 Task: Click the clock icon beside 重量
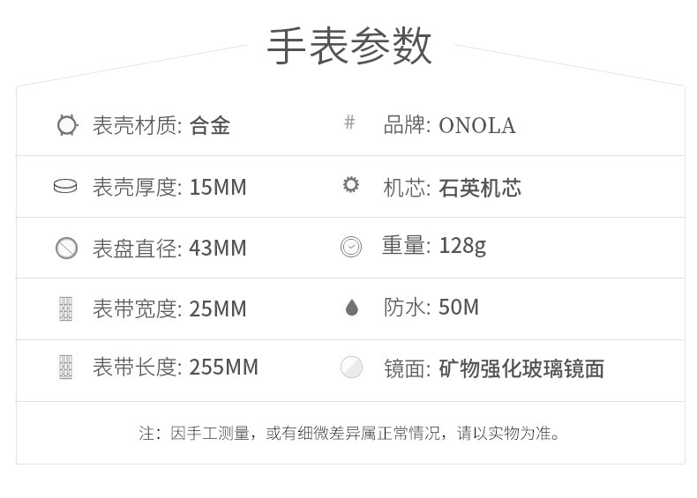pos(351,247)
